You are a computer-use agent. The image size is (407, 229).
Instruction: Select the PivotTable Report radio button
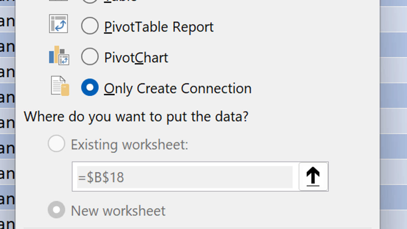[x=90, y=25]
